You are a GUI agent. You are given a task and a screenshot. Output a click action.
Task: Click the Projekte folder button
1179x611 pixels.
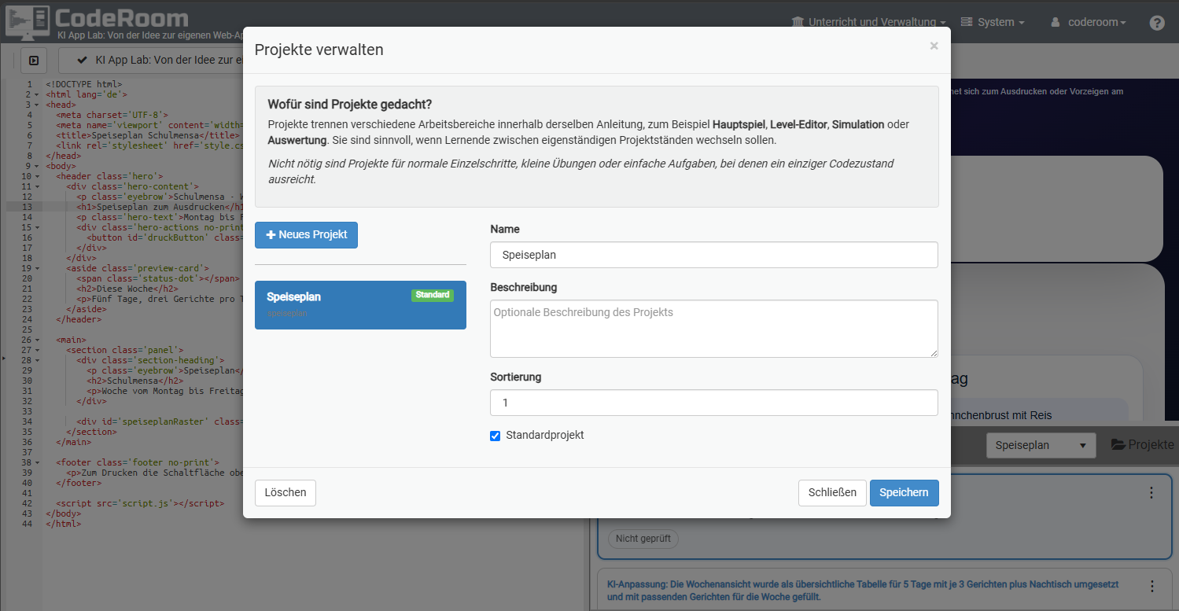(1142, 445)
